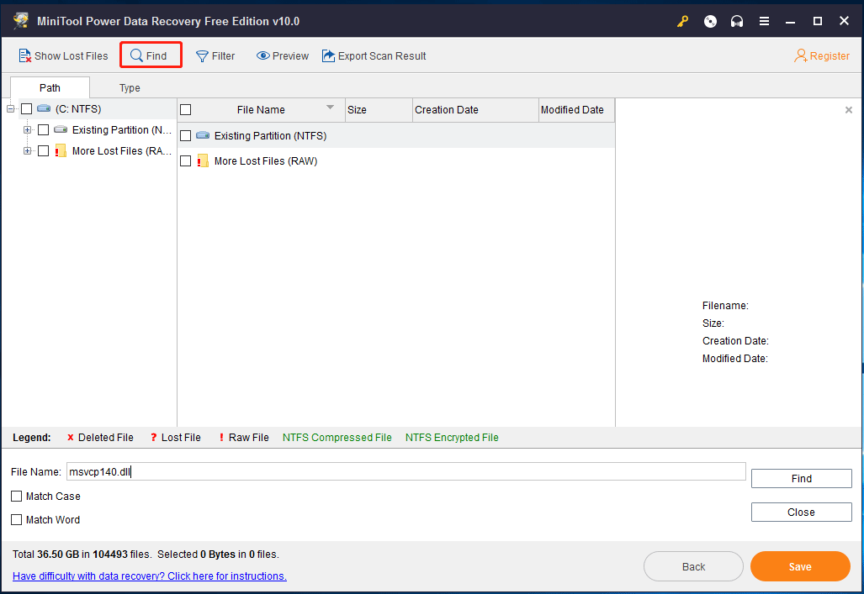Switch to the Path tab

pos(50,87)
